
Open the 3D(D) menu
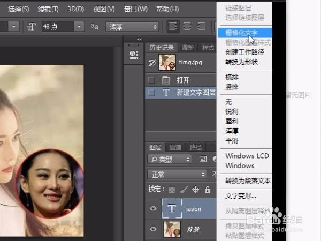76,9
